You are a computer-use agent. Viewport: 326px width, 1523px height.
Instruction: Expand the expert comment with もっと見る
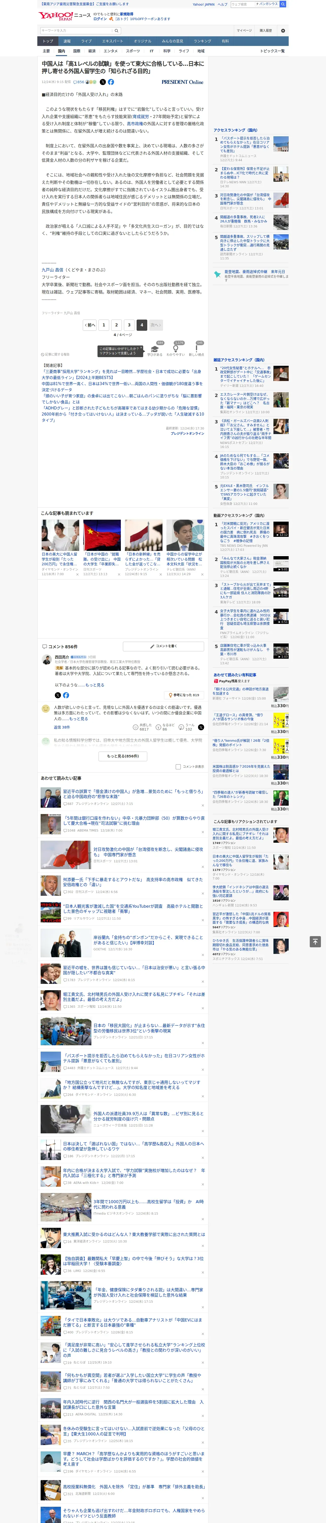pos(95,685)
